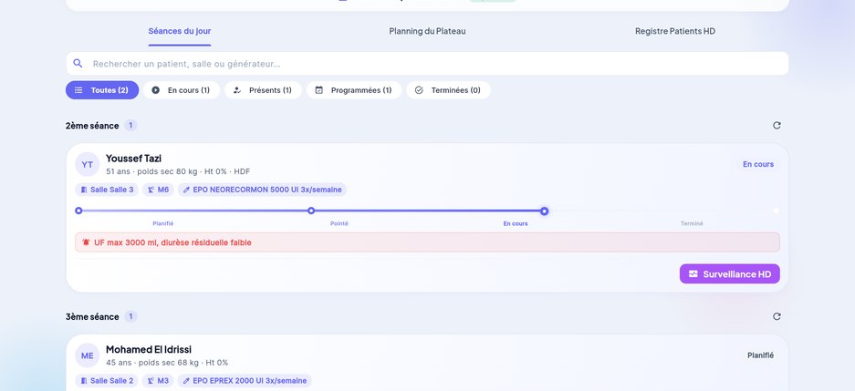Image resolution: width=855 pixels, height=391 pixels.
Task: Click the En cours step marker
Action: (544, 211)
